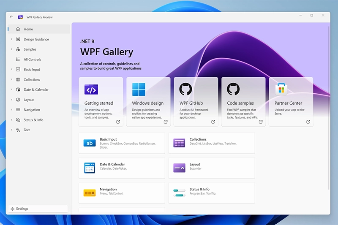Click the GitHub logo on WPF GitHub card
Image resolution: width=338 pixels, height=225 pixels.
185,89
